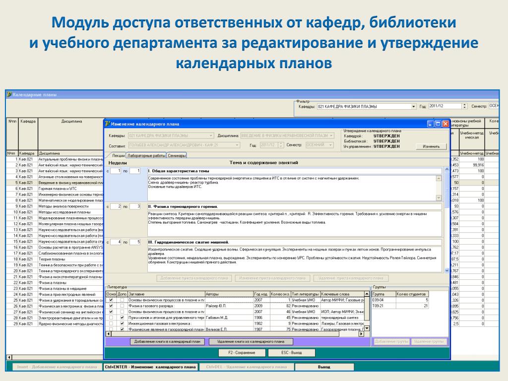508x381 pixels.
Task: Toggle Осно. checkbox for Пучки ионов и атомов
Action: (x=111, y=317)
